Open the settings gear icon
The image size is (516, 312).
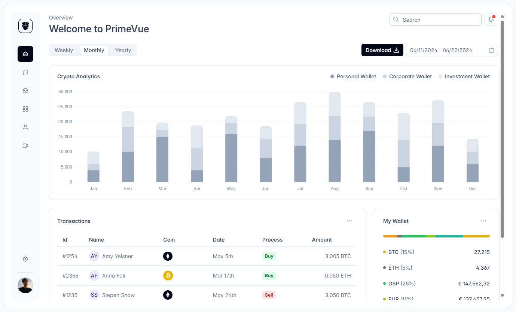pos(25,259)
